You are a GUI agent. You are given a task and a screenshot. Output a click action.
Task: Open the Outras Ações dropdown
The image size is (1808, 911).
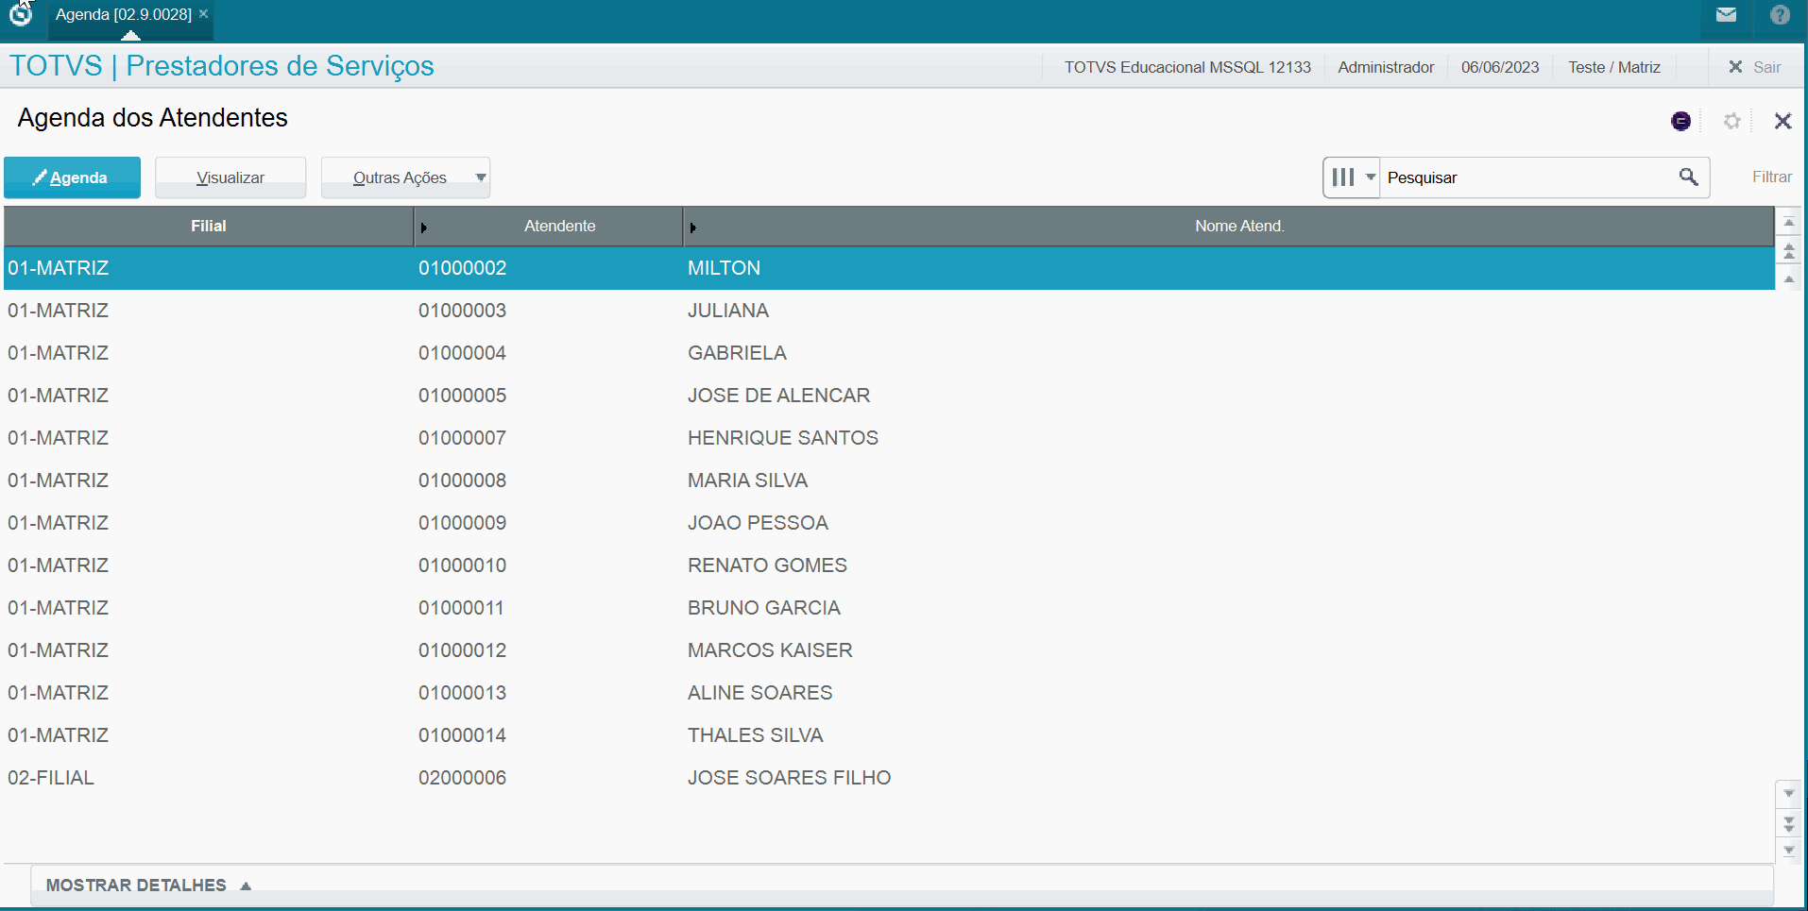click(405, 177)
